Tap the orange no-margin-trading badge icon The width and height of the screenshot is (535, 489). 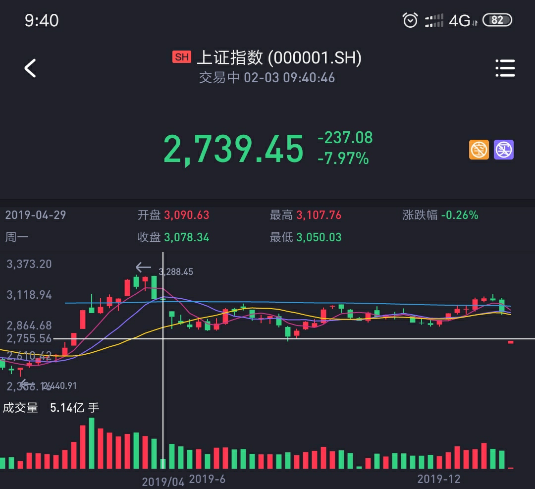479,150
